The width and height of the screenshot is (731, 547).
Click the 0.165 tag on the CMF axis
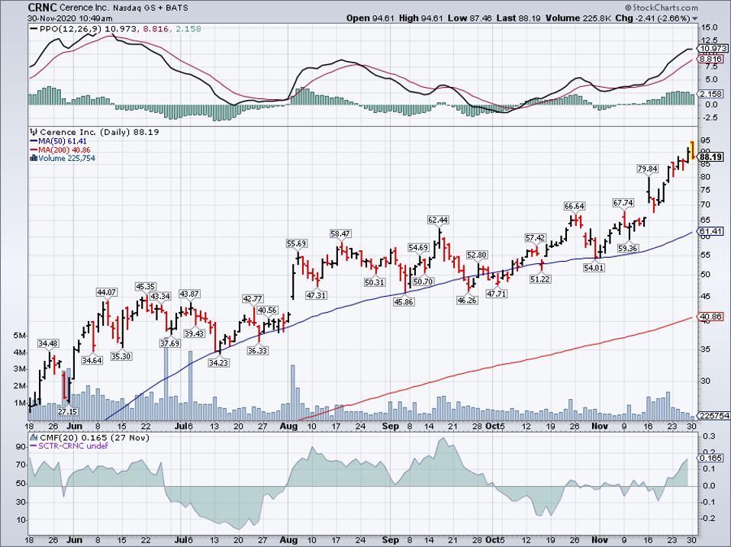(x=710, y=459)
